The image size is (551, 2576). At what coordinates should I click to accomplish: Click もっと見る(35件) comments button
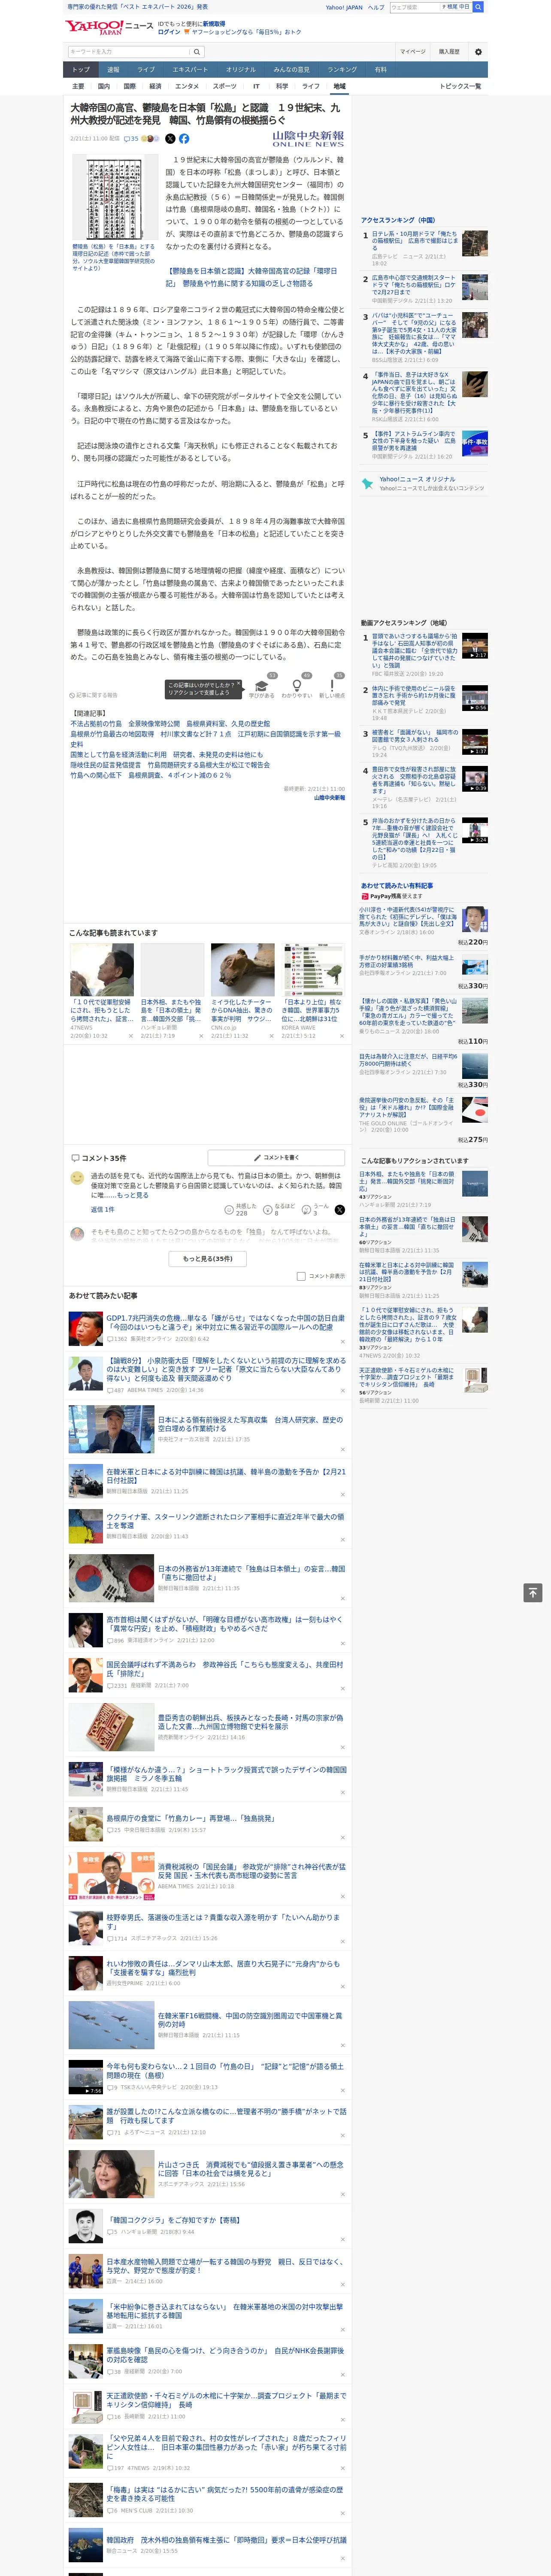tap(208, 1258)
